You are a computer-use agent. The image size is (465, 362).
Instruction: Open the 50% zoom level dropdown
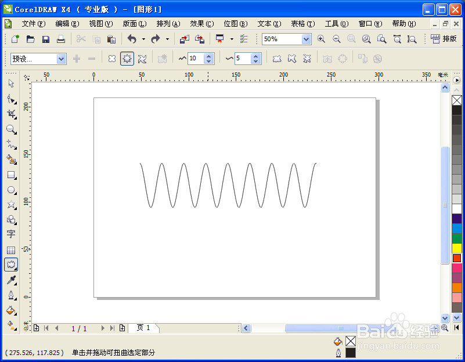(306, 39)
